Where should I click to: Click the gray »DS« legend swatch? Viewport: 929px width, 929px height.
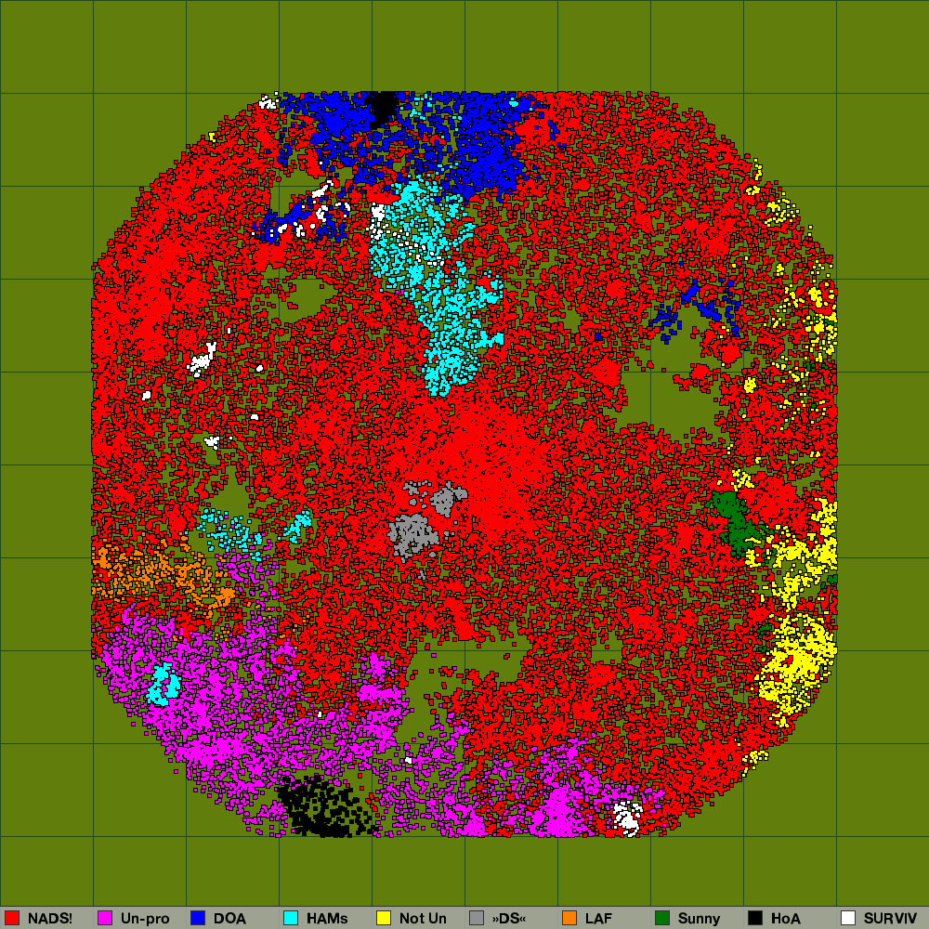[x=477, y=918]
